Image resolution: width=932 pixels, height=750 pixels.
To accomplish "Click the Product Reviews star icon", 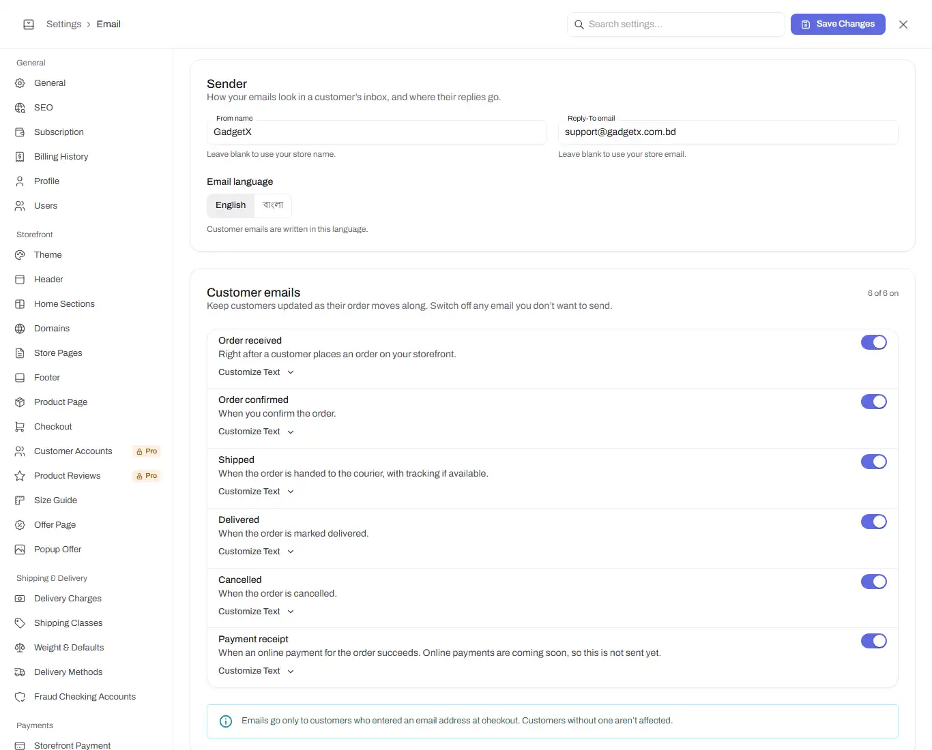I will (20, 476).
